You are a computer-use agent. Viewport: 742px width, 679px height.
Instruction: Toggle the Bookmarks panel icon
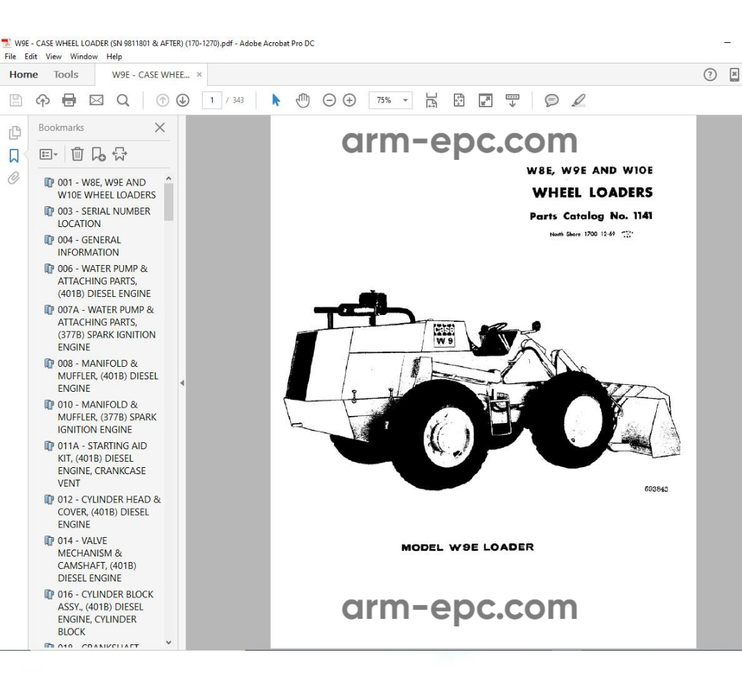[x=14, y=156]
